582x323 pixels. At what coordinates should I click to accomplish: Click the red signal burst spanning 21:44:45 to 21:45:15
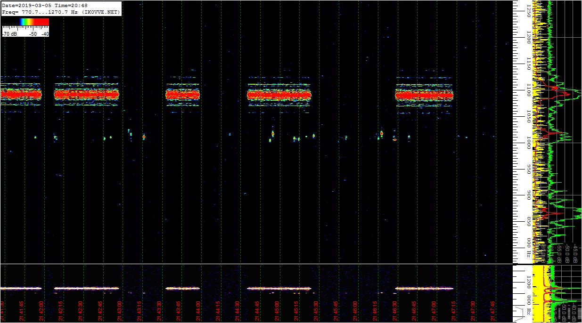coord(279,95)
